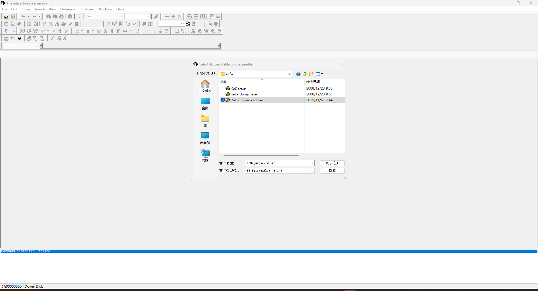Click the pencil edit icon in the top toolbar
538x291 pixels.
[156, 17]
